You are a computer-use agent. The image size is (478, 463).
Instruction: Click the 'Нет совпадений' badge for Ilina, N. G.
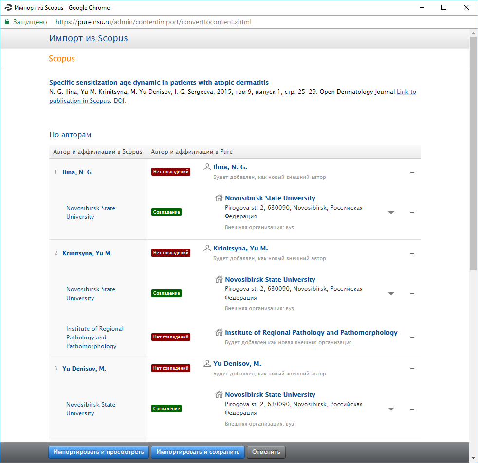[x=171, y=172]
